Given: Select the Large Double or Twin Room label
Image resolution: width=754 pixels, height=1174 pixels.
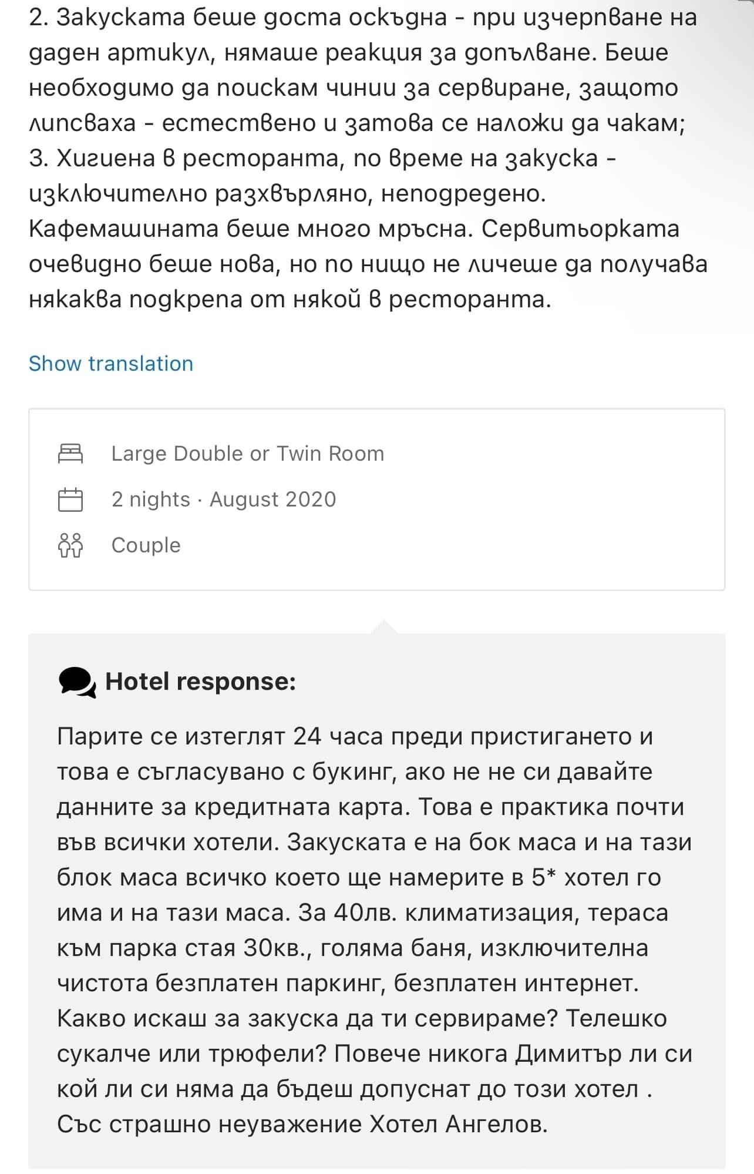Looking at the screenshot, I should tap(247, 454).
